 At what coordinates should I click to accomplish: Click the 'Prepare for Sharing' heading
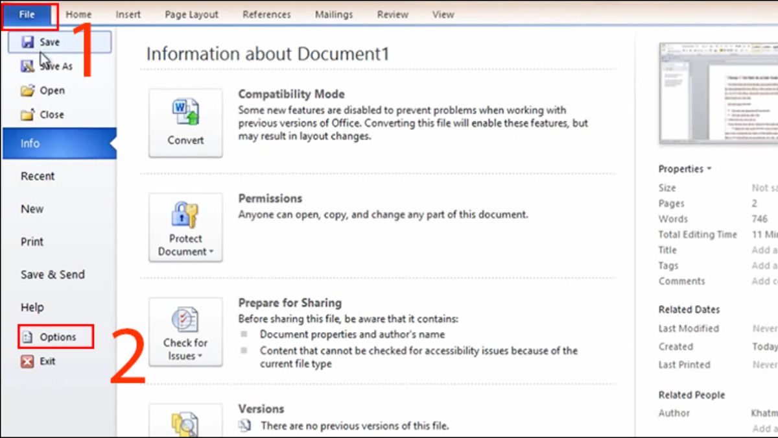[290, 303]
